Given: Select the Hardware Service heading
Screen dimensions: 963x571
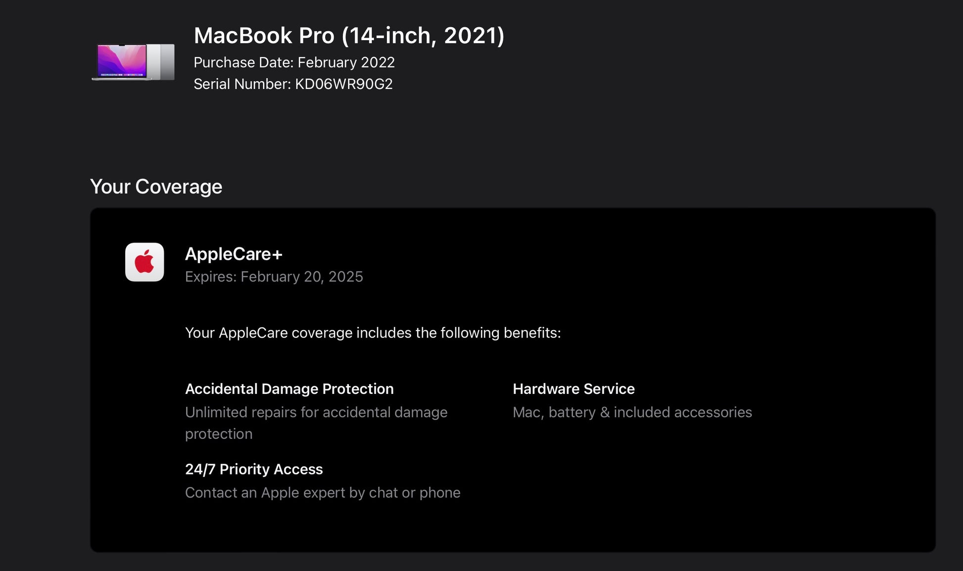Looking at the screenshot, I should tap(574, 389).
